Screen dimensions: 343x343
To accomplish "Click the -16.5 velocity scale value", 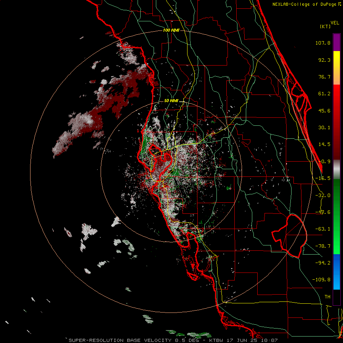I will pyautogui.click(x=323, y=178).
